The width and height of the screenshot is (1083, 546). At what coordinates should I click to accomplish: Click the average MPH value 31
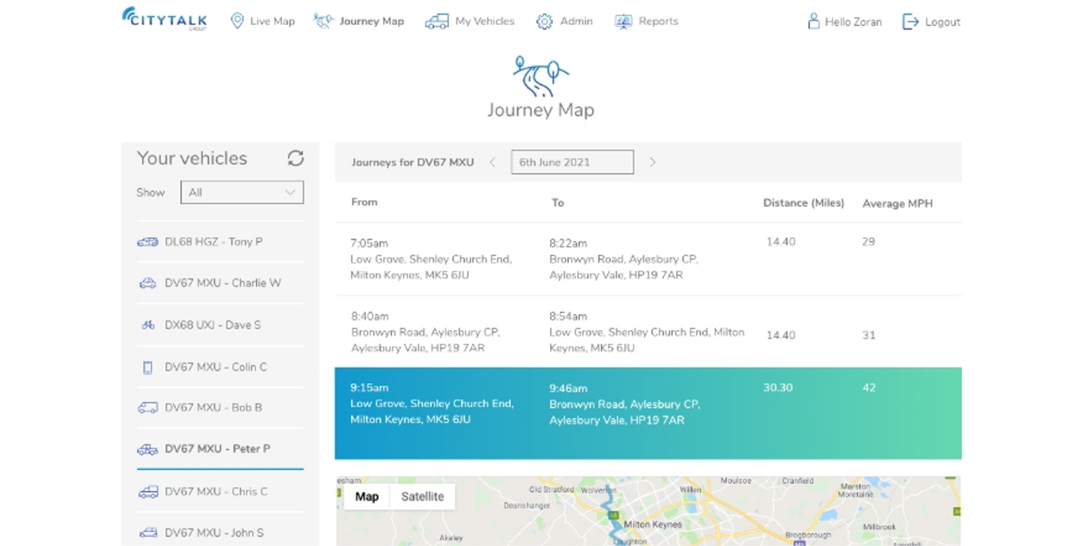[x=869, y=336]
